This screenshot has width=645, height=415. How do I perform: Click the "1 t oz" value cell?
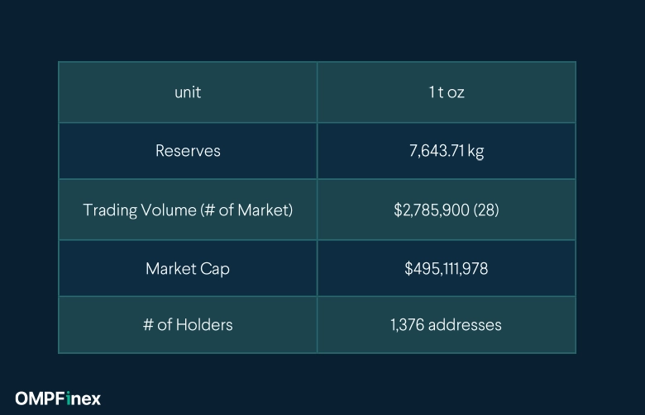point(447,92)
